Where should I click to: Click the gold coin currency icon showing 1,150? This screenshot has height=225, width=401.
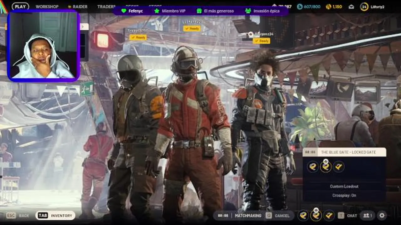tap(328, 7)
